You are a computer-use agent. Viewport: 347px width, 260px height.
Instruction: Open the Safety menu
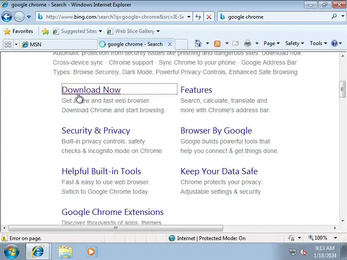(295, 43)
